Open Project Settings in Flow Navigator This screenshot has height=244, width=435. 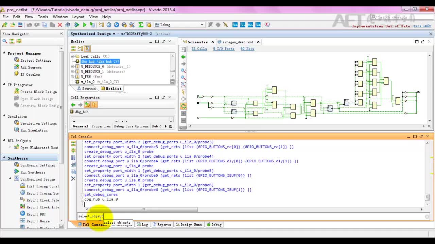click(36, 60)
